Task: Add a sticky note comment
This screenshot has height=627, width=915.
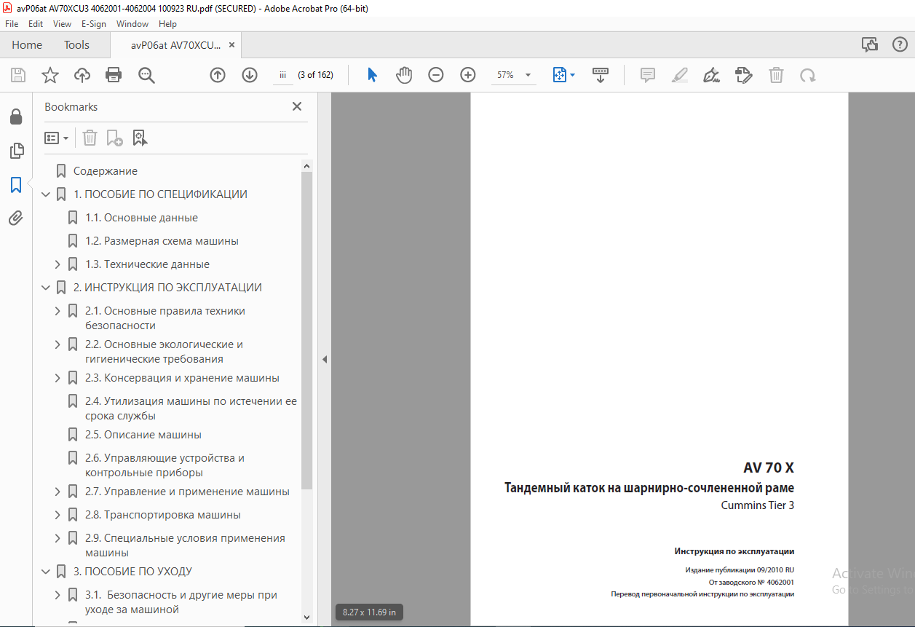Action: click(x=648, y=75)
